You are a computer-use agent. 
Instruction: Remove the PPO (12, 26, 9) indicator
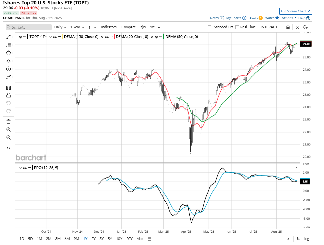pos(20,168)
